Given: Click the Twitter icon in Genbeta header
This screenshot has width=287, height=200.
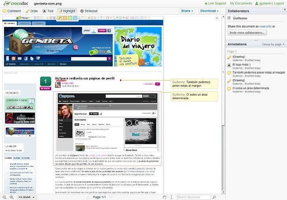Looking at the screenshot, I should pos(32,58).
